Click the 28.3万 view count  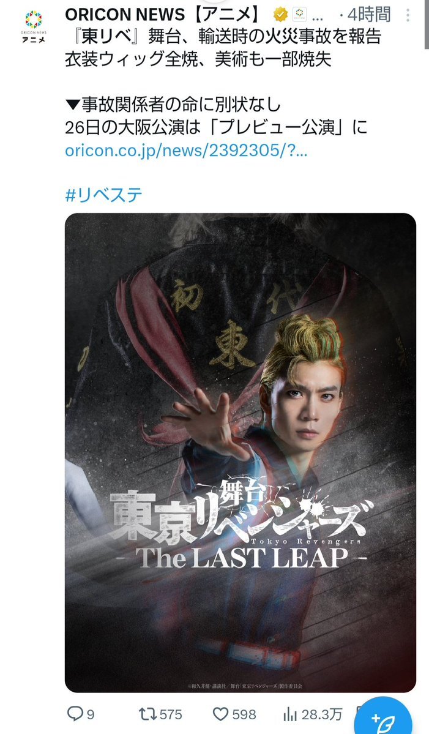point(322,714)
